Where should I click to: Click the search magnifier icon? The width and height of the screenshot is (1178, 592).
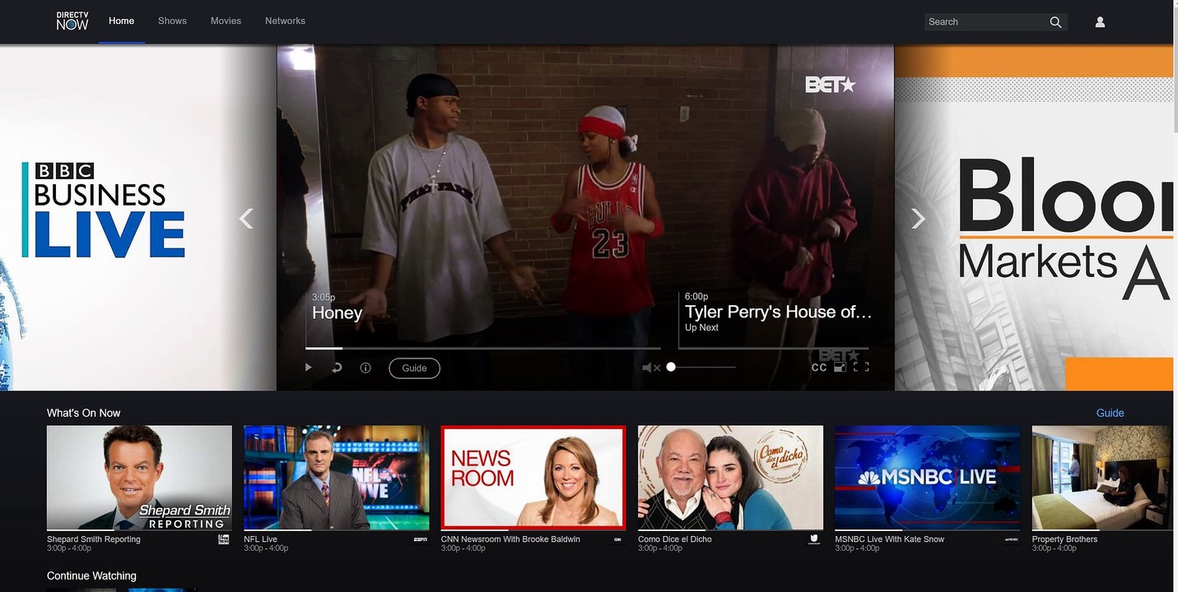tap(1056, 22)
